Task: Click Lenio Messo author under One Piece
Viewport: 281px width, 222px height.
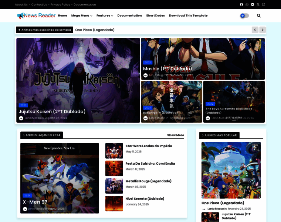Action: (x=216, y=209)
